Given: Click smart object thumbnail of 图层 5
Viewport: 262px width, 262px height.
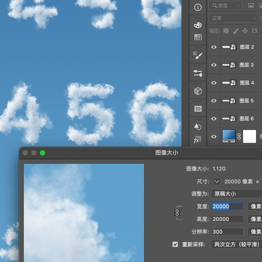Looking at the screenshot, I should click(x=229, y=101).
